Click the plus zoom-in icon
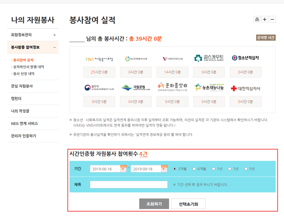The image size is (284, 218). point(265,19)
